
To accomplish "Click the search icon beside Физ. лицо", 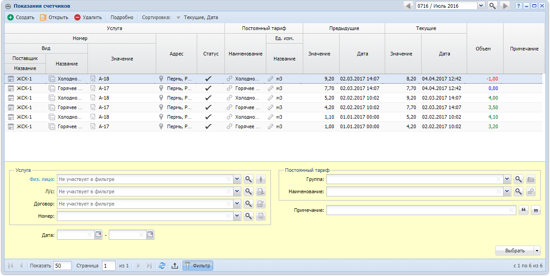I will point(249,179).
